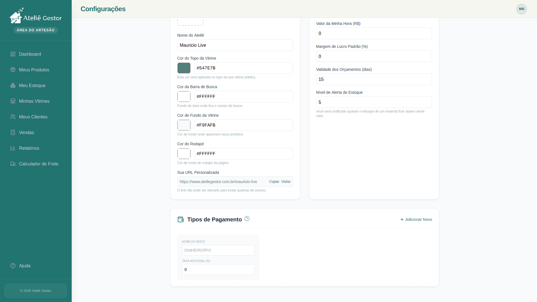
Task: Click the Dashboard grid icon in sidebar
Action: pos(13,54)
